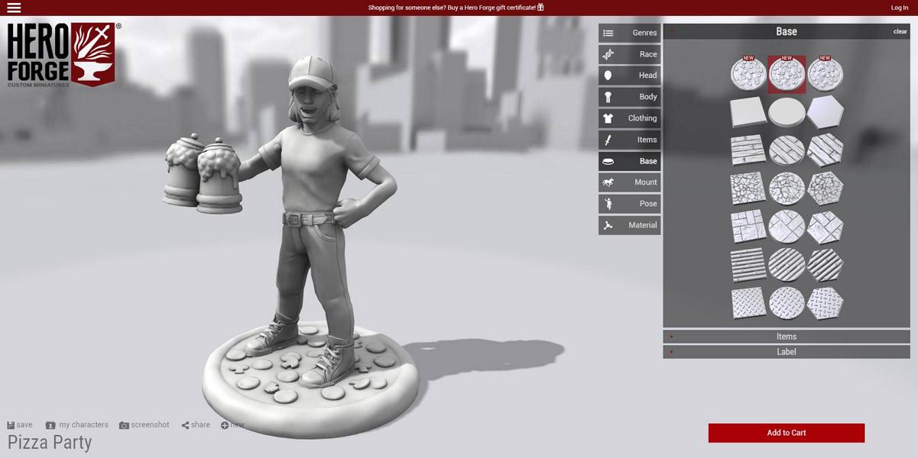This screenshot has width=918, height=458.
Task: Pick the square wood plank base
Action: tap(748, 150)
